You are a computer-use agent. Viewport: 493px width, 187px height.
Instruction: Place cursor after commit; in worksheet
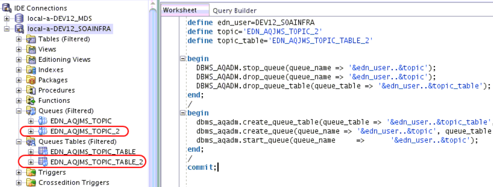click(x=218, y=167)
